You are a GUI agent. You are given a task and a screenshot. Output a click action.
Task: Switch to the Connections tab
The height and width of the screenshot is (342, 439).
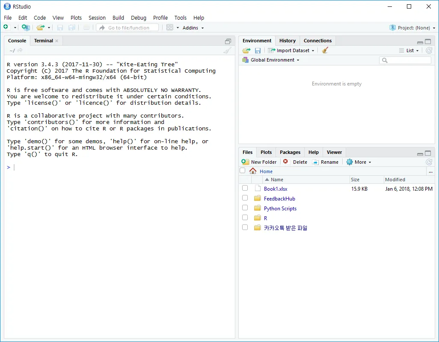[317, 41]
